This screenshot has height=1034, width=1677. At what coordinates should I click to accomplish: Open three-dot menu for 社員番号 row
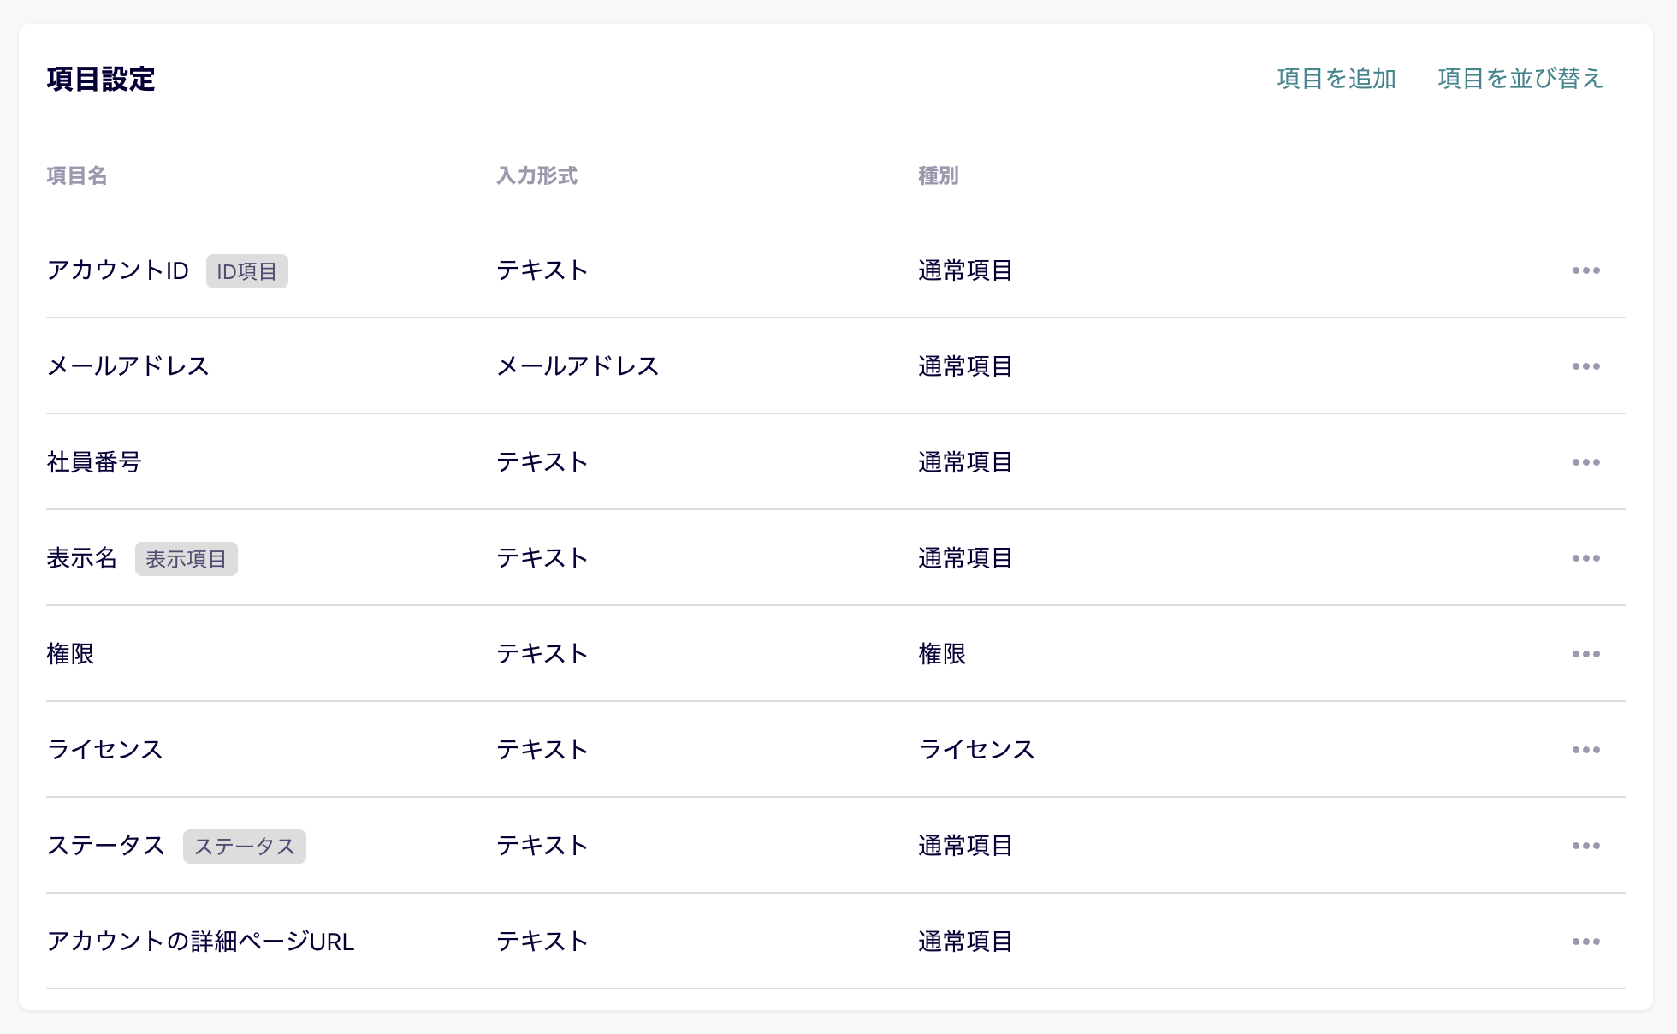1585,462
